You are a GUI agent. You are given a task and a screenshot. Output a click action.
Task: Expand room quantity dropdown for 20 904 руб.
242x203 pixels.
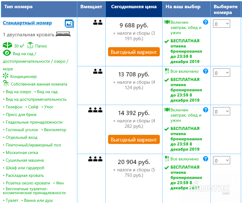(x=221, y=160)
